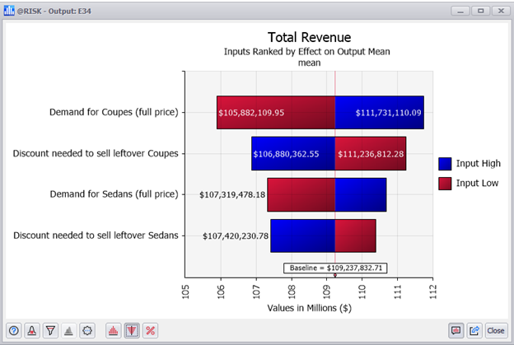Click the Demand for Coupes blue bar

point(379,113)
